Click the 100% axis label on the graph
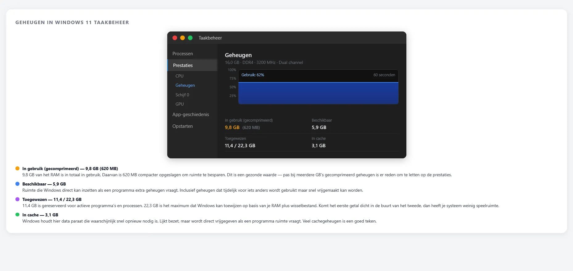This screenshot has height=271, width=573. pos(232,70)
